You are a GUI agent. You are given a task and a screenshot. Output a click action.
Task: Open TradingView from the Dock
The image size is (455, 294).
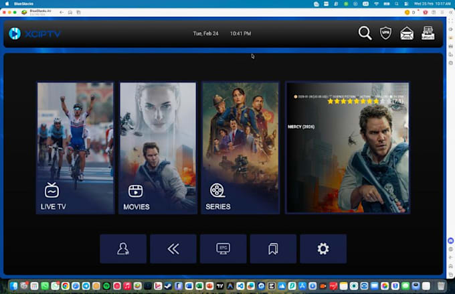(x=220, y=286)
